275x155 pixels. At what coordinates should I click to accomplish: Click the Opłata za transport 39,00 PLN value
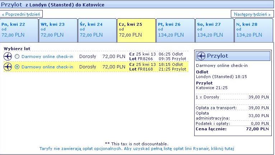pos(258,108)
